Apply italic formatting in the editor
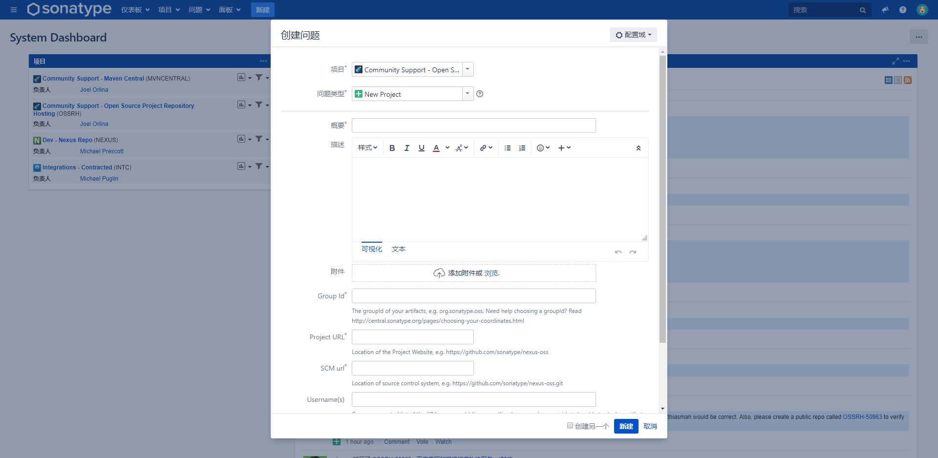This screenshot has height=458, width=938. point(406,148)
